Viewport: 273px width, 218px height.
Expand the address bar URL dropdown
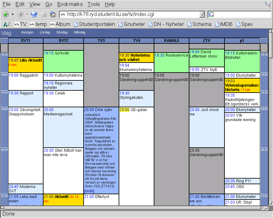coord(202,14)
